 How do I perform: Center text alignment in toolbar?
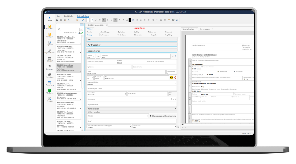point(119,20)
